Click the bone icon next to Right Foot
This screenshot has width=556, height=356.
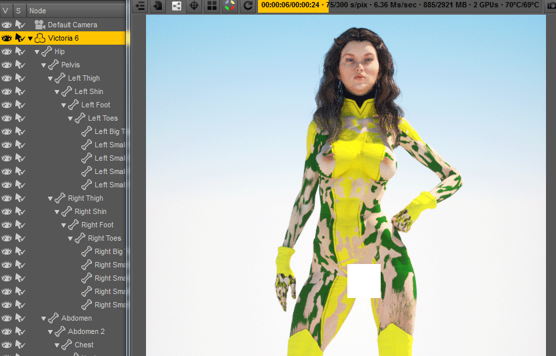click(73, 225)
